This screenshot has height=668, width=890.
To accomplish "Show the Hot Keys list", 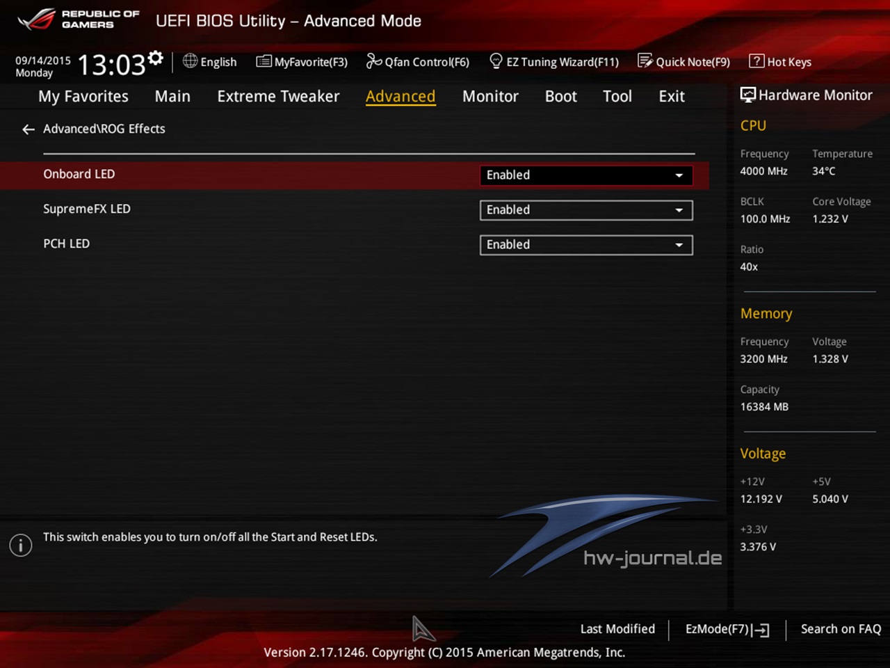I will 780,62.
